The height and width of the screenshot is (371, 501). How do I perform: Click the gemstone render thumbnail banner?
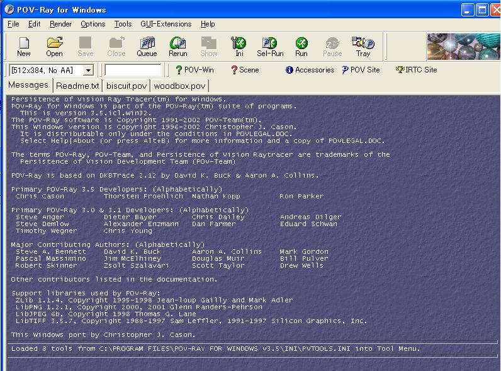[464, 47]
